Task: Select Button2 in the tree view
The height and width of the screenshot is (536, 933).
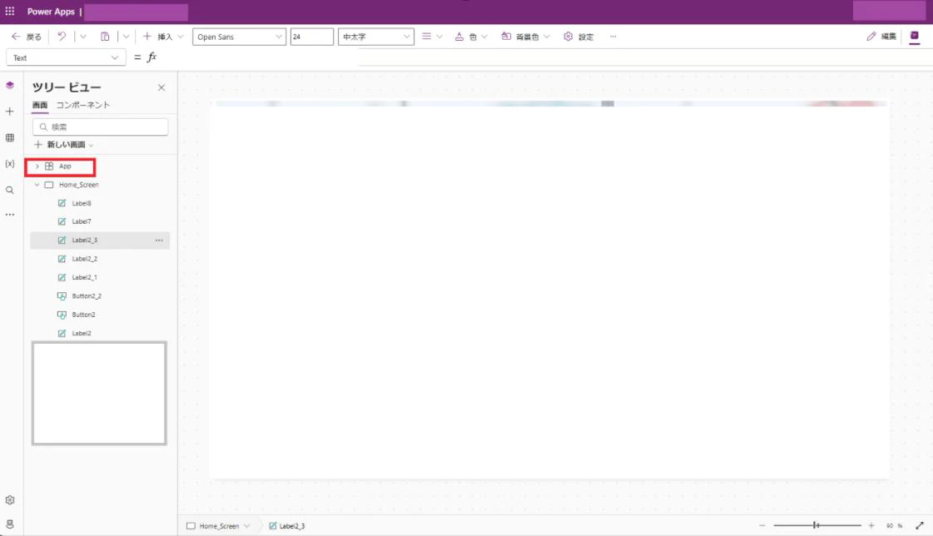Action: click(x=83, y=315)
